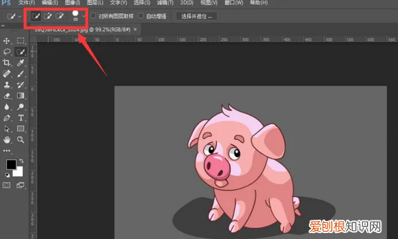Change the screen mode
Viewport: 398px width, 239px height.
[21, 185]
